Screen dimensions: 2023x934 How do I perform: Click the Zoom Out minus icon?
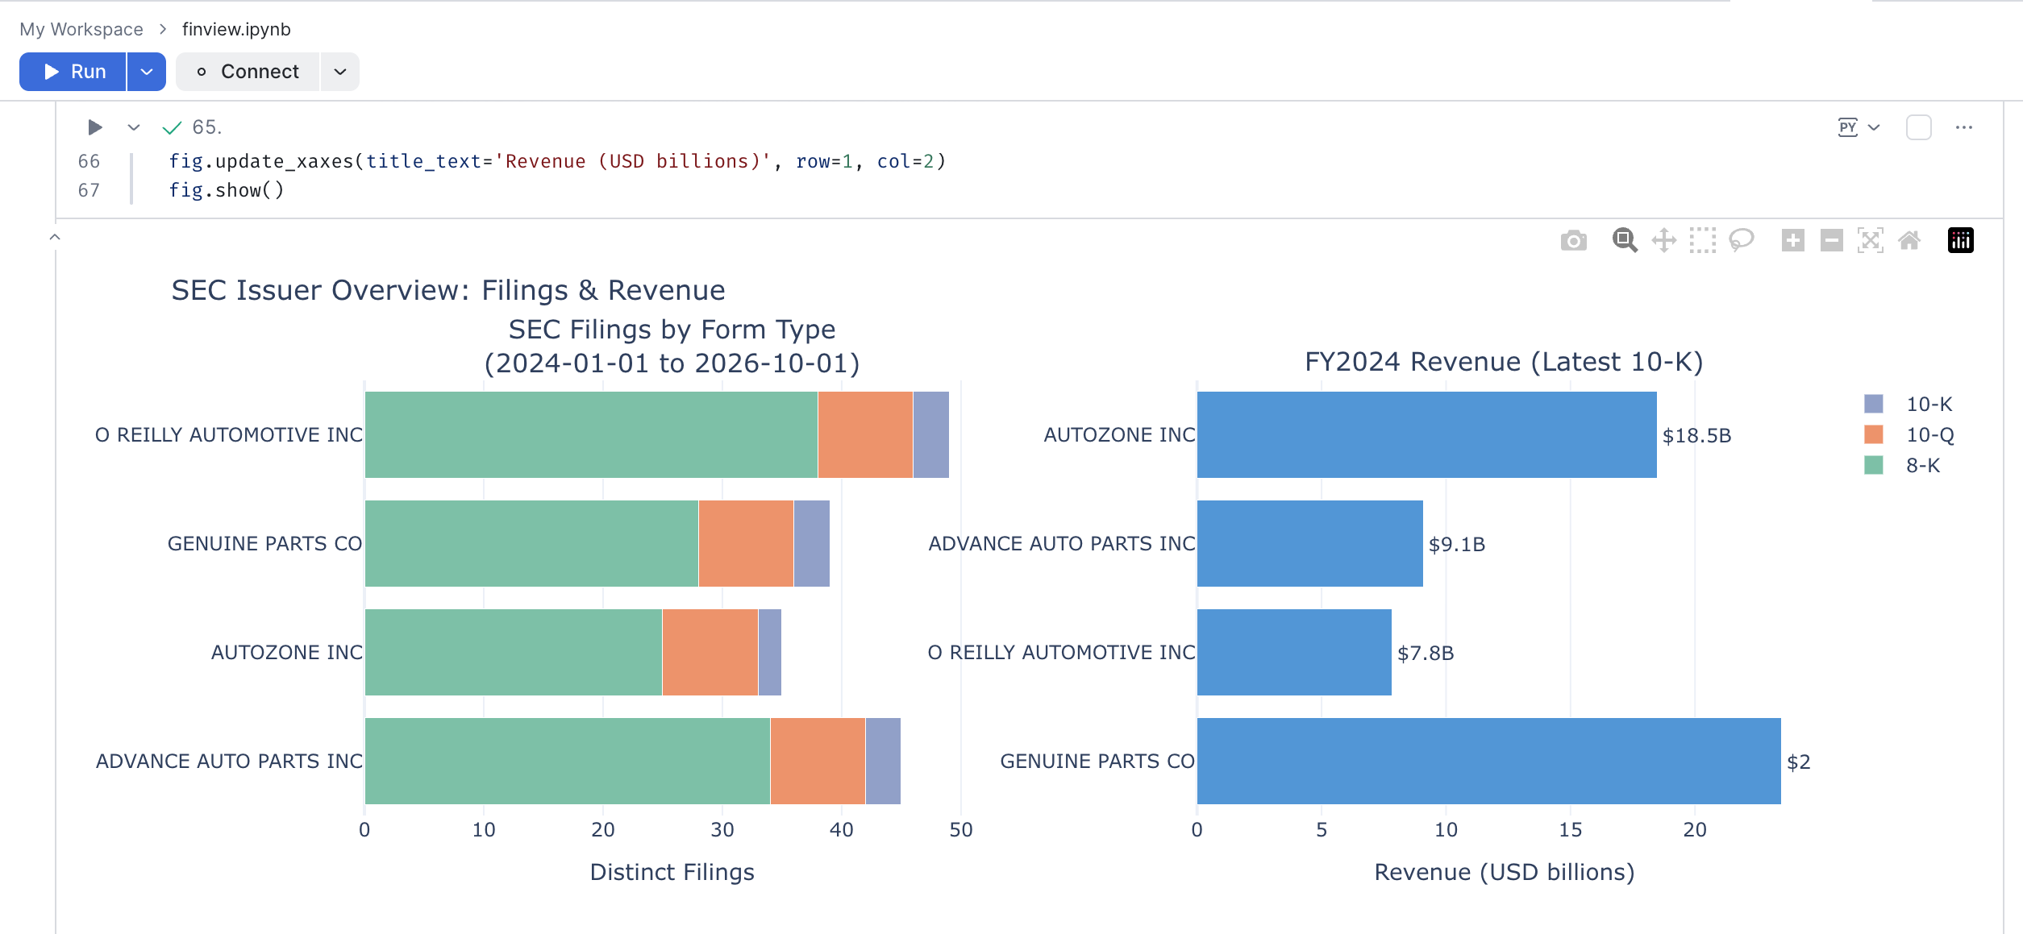pos(1831,240)
